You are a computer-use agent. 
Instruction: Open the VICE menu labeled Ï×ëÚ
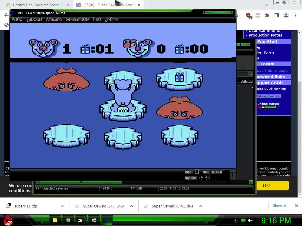97,19
